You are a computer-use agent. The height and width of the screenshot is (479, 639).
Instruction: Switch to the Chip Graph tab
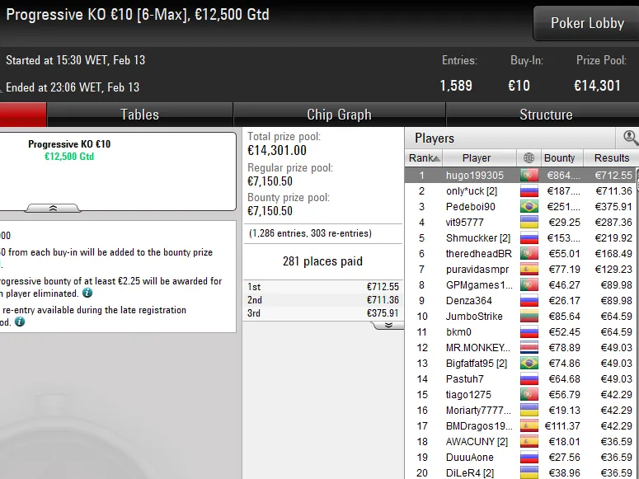coord(339,115)
